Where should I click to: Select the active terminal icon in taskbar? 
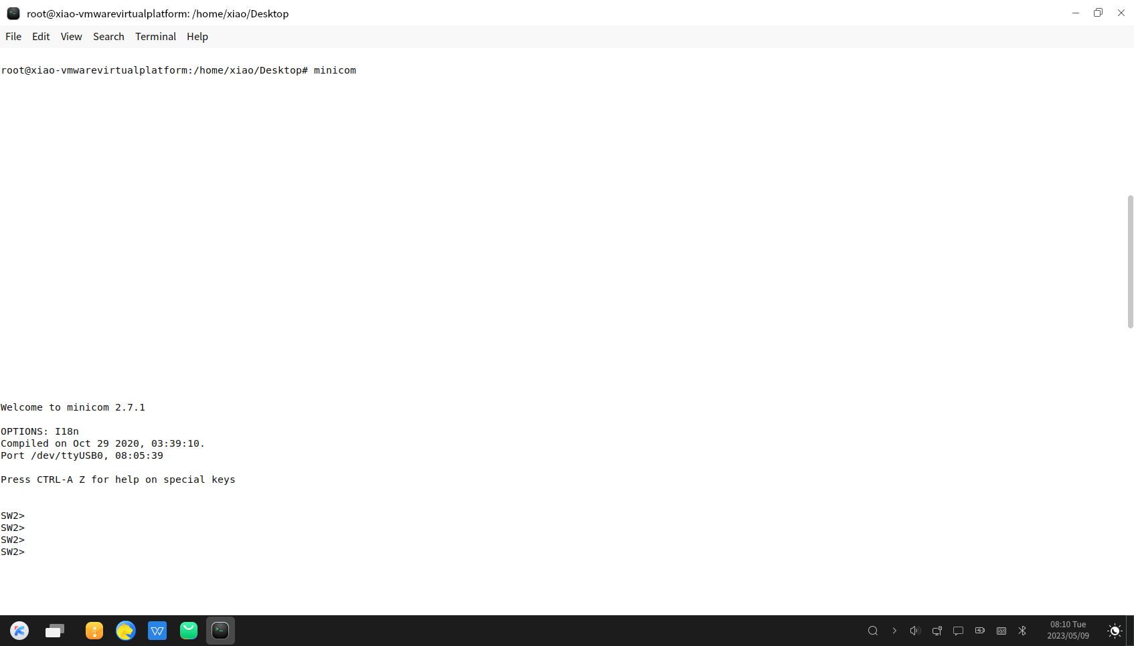(x=220, y=631)
